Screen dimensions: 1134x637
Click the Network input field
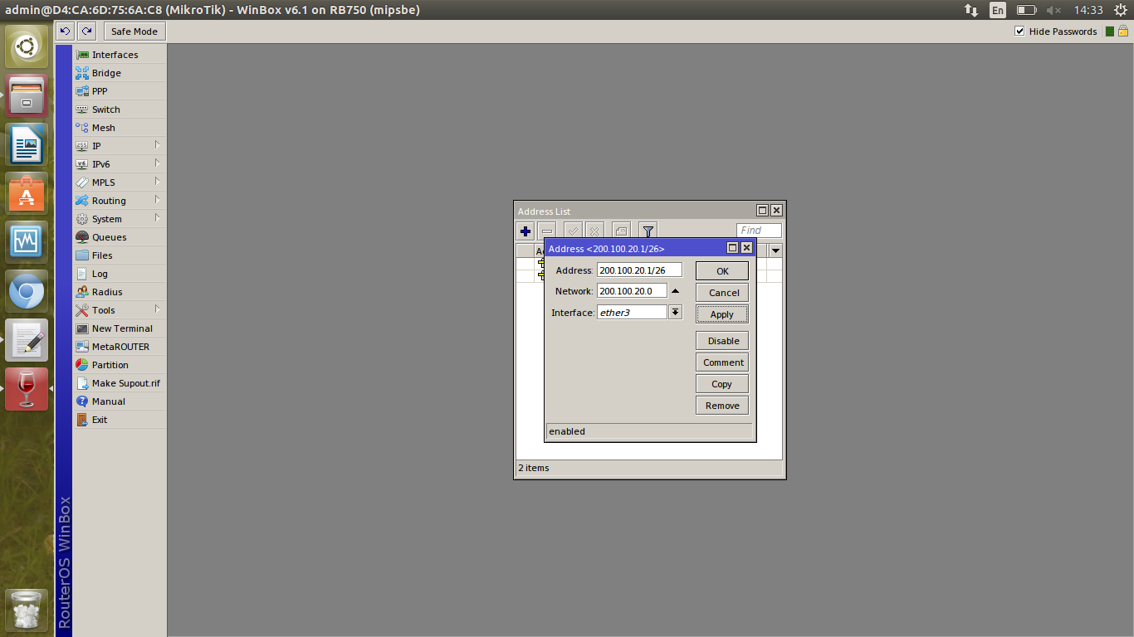click(632, 291)
